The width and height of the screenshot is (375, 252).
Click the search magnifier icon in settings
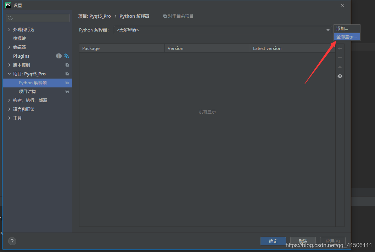pyautogui.click(x=10, y=18)
